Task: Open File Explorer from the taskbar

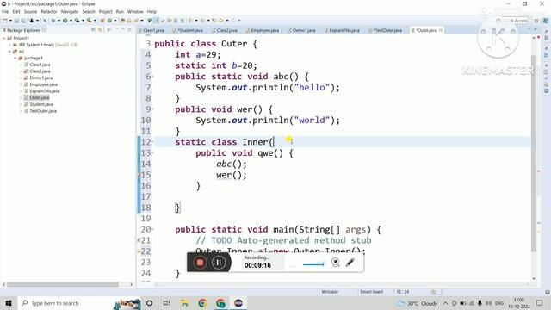Action: (x=184, y=303)
